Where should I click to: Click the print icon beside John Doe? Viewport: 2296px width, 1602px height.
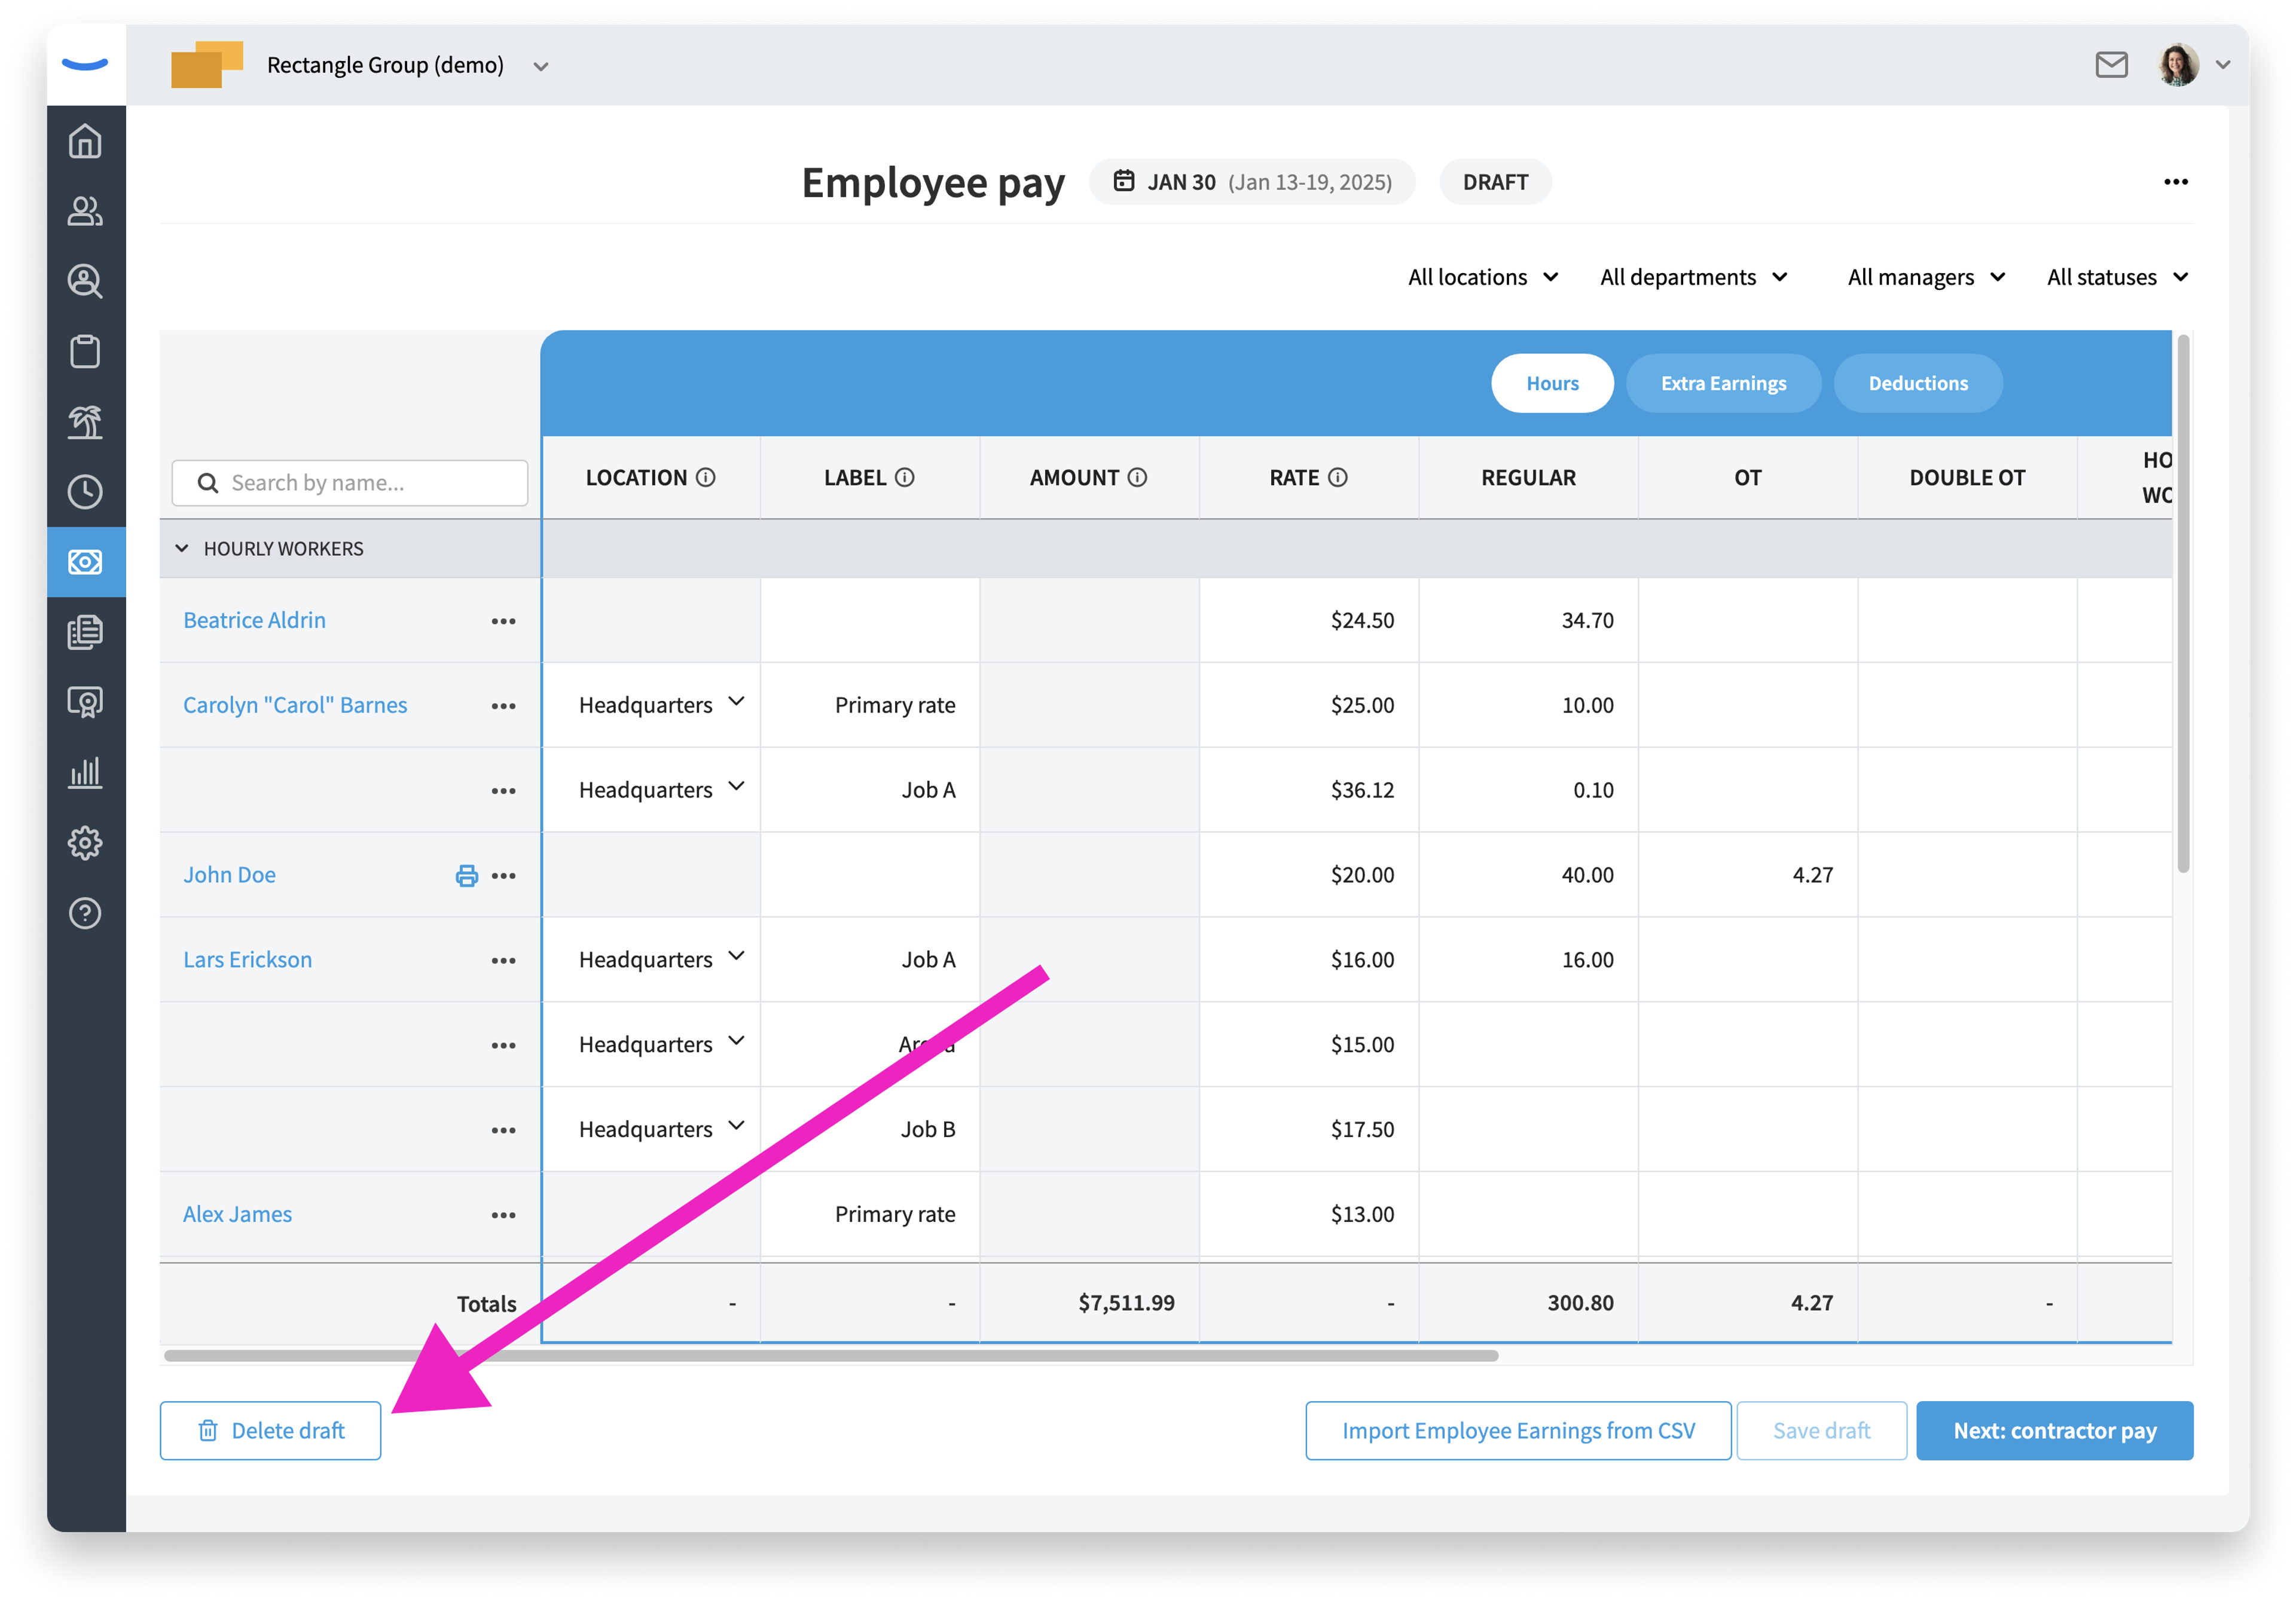coord(466,875)
